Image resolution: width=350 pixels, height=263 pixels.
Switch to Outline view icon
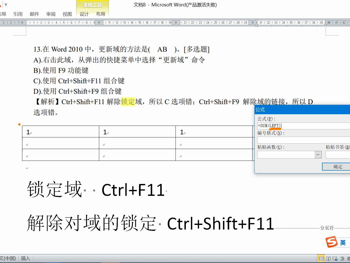(x=342, y=258)
